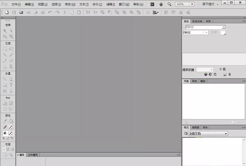Select the Eraser tool

pos(11,60)
